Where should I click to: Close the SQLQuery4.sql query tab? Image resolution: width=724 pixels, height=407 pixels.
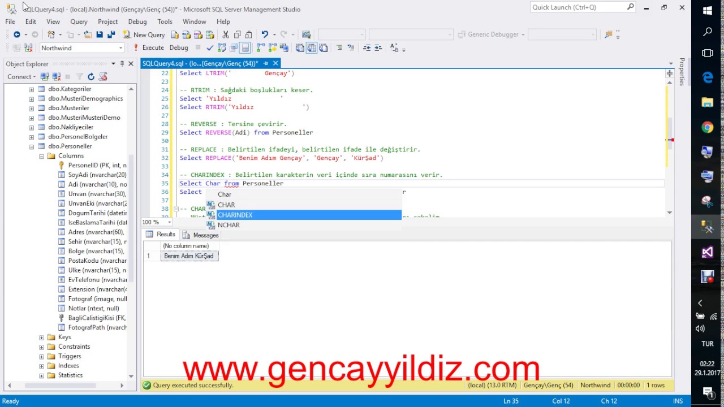(275, 63)
